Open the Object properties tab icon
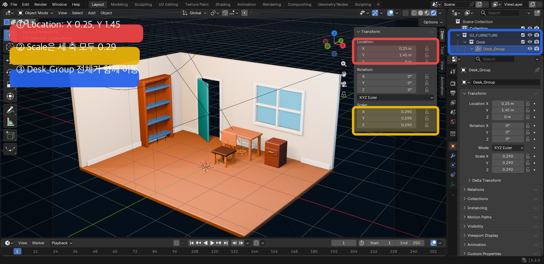This screenshot has height=264, width=544. point(453,146)
